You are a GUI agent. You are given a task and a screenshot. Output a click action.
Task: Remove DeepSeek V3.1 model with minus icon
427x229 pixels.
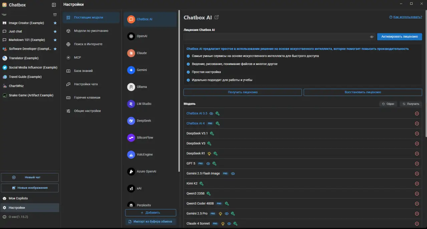click(x=417, y=133)
